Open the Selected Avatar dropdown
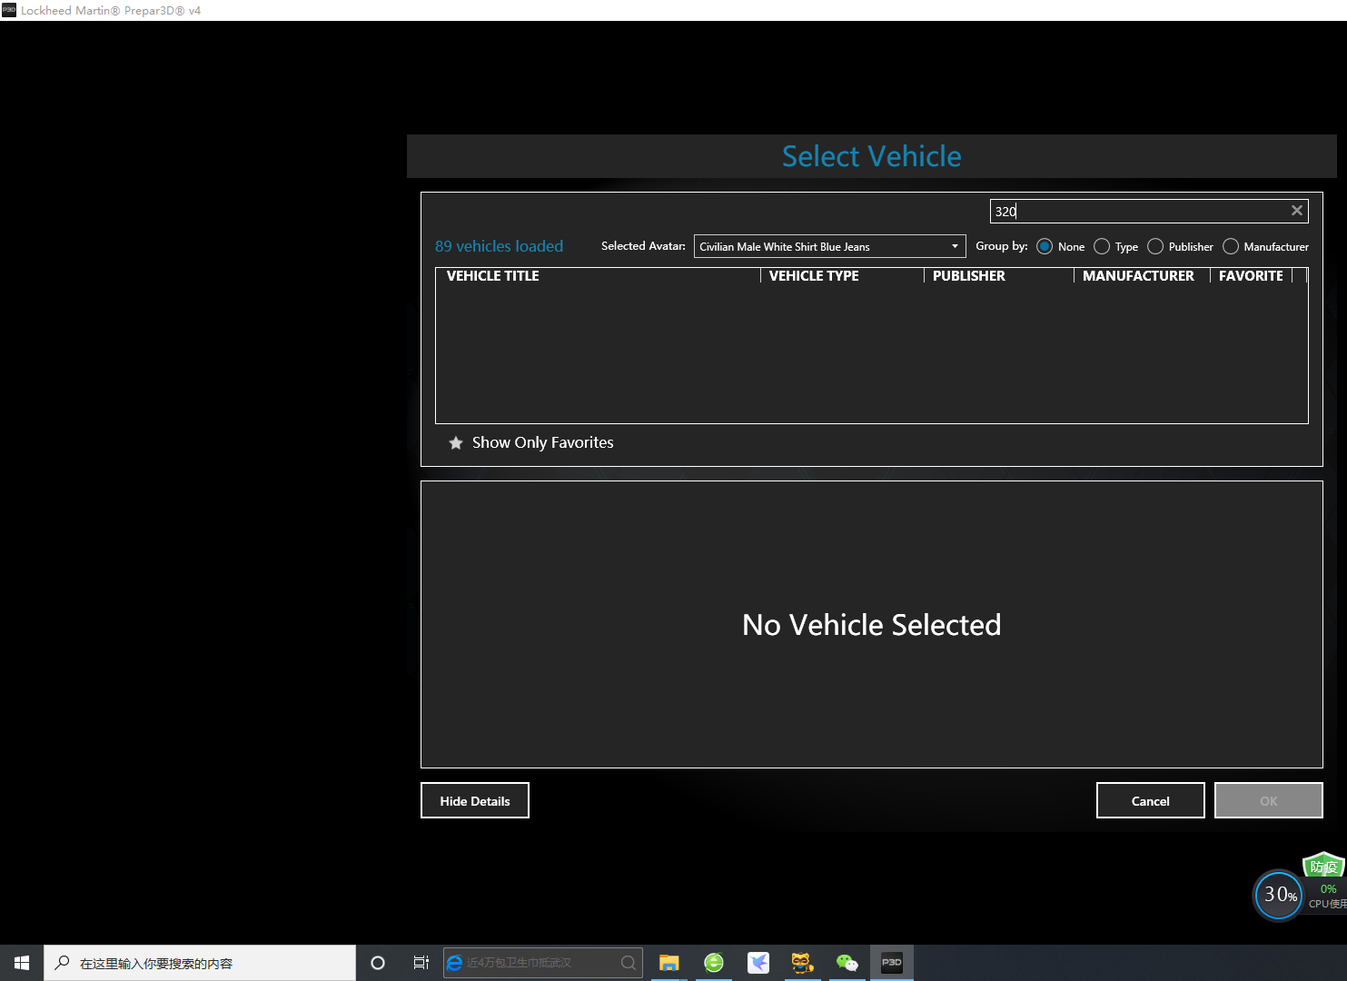The height and width of the screenshot is (981, 1347). pyautogui.click(x=829, y=246)
